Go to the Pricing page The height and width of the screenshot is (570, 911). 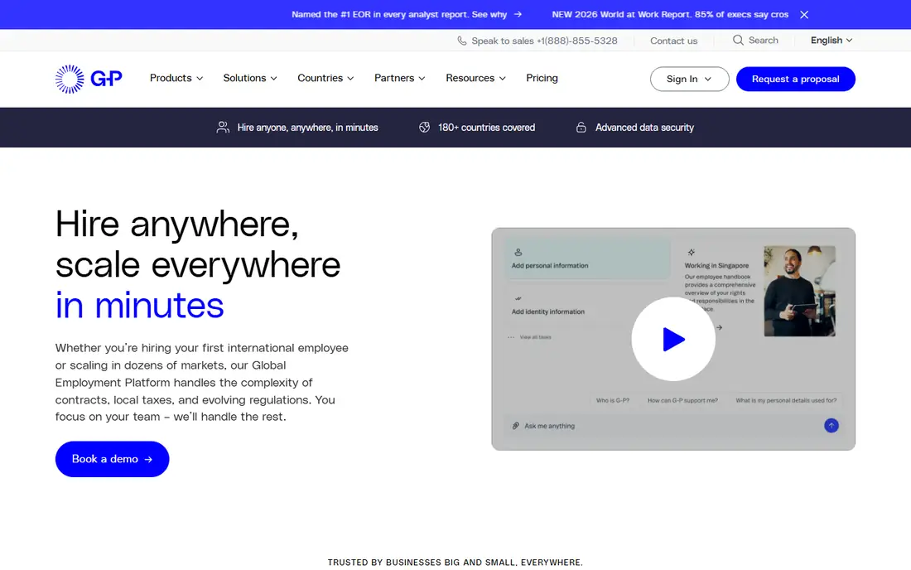542,78
